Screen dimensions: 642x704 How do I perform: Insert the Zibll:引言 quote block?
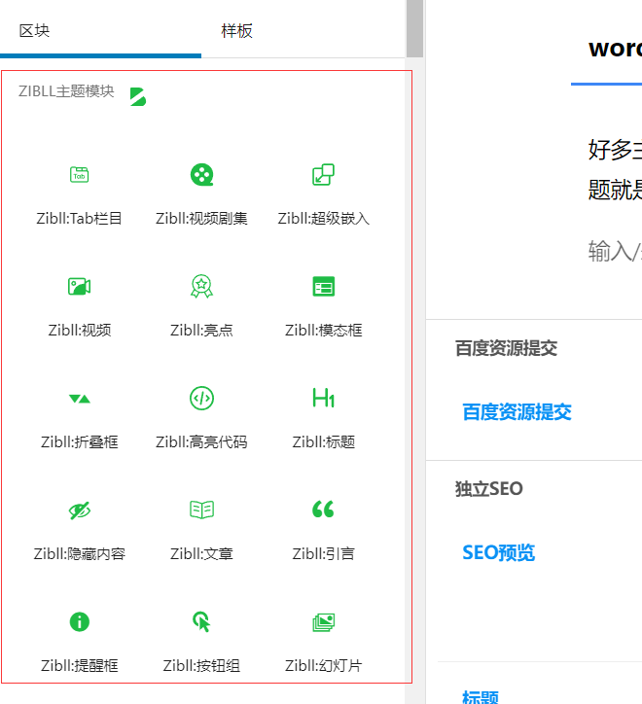(x=323, y=528)
